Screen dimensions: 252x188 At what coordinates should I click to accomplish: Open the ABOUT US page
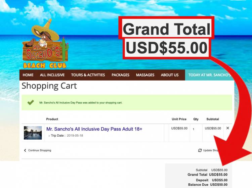(170, 75)
